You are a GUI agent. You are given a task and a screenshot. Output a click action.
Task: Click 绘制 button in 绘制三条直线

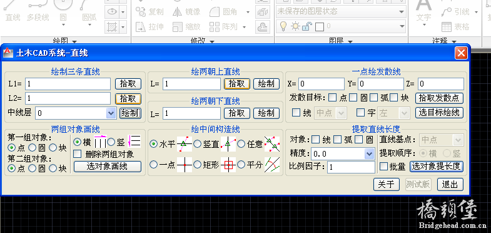130,113
